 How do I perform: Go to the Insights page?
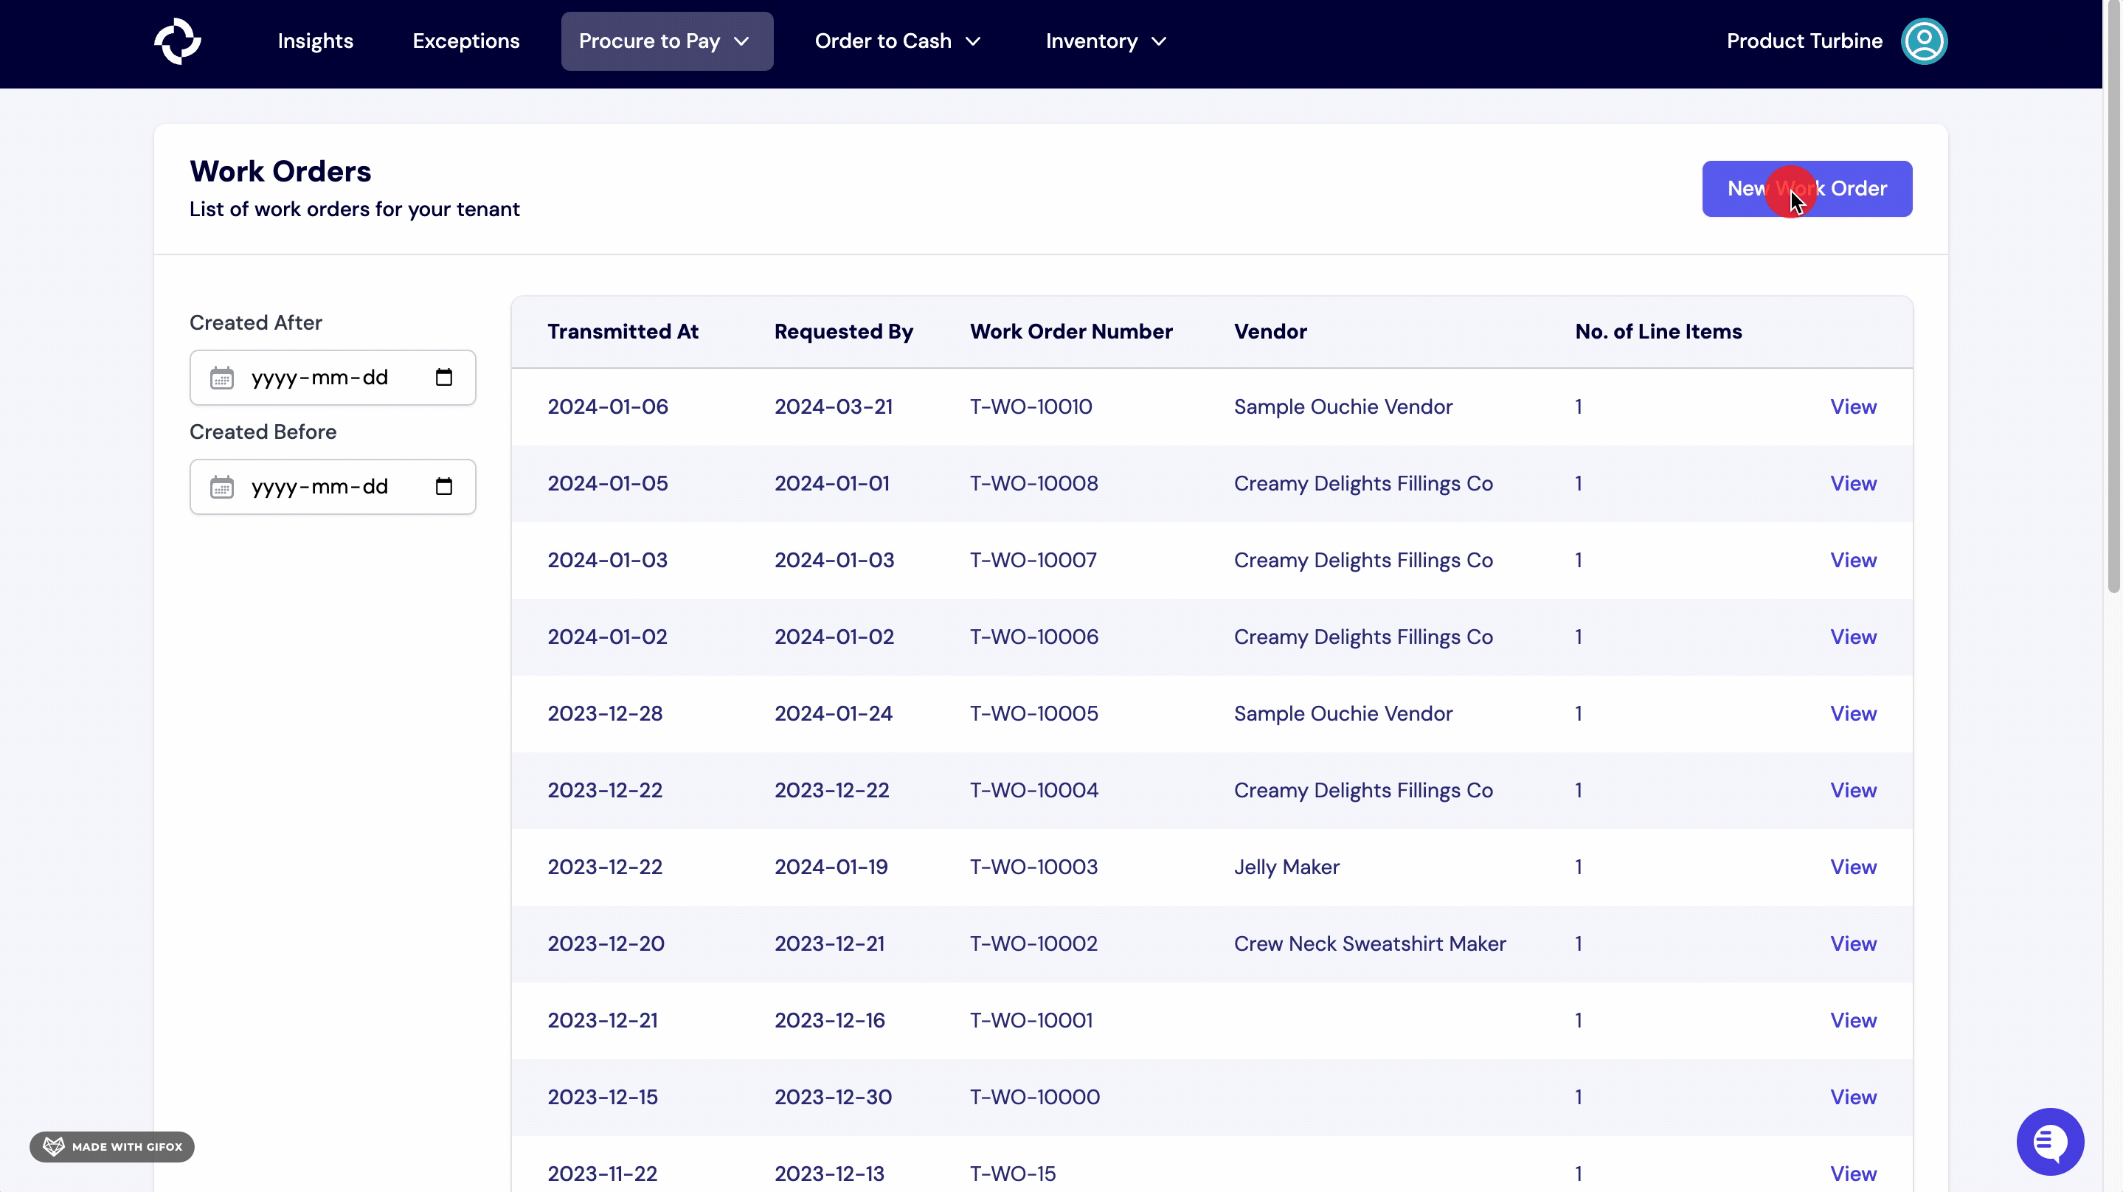point(315,41)
